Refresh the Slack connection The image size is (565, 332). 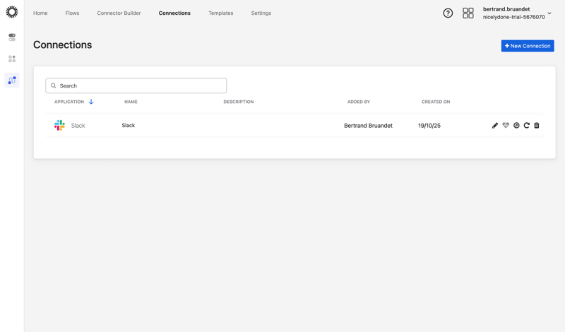[x=526, y=126]
